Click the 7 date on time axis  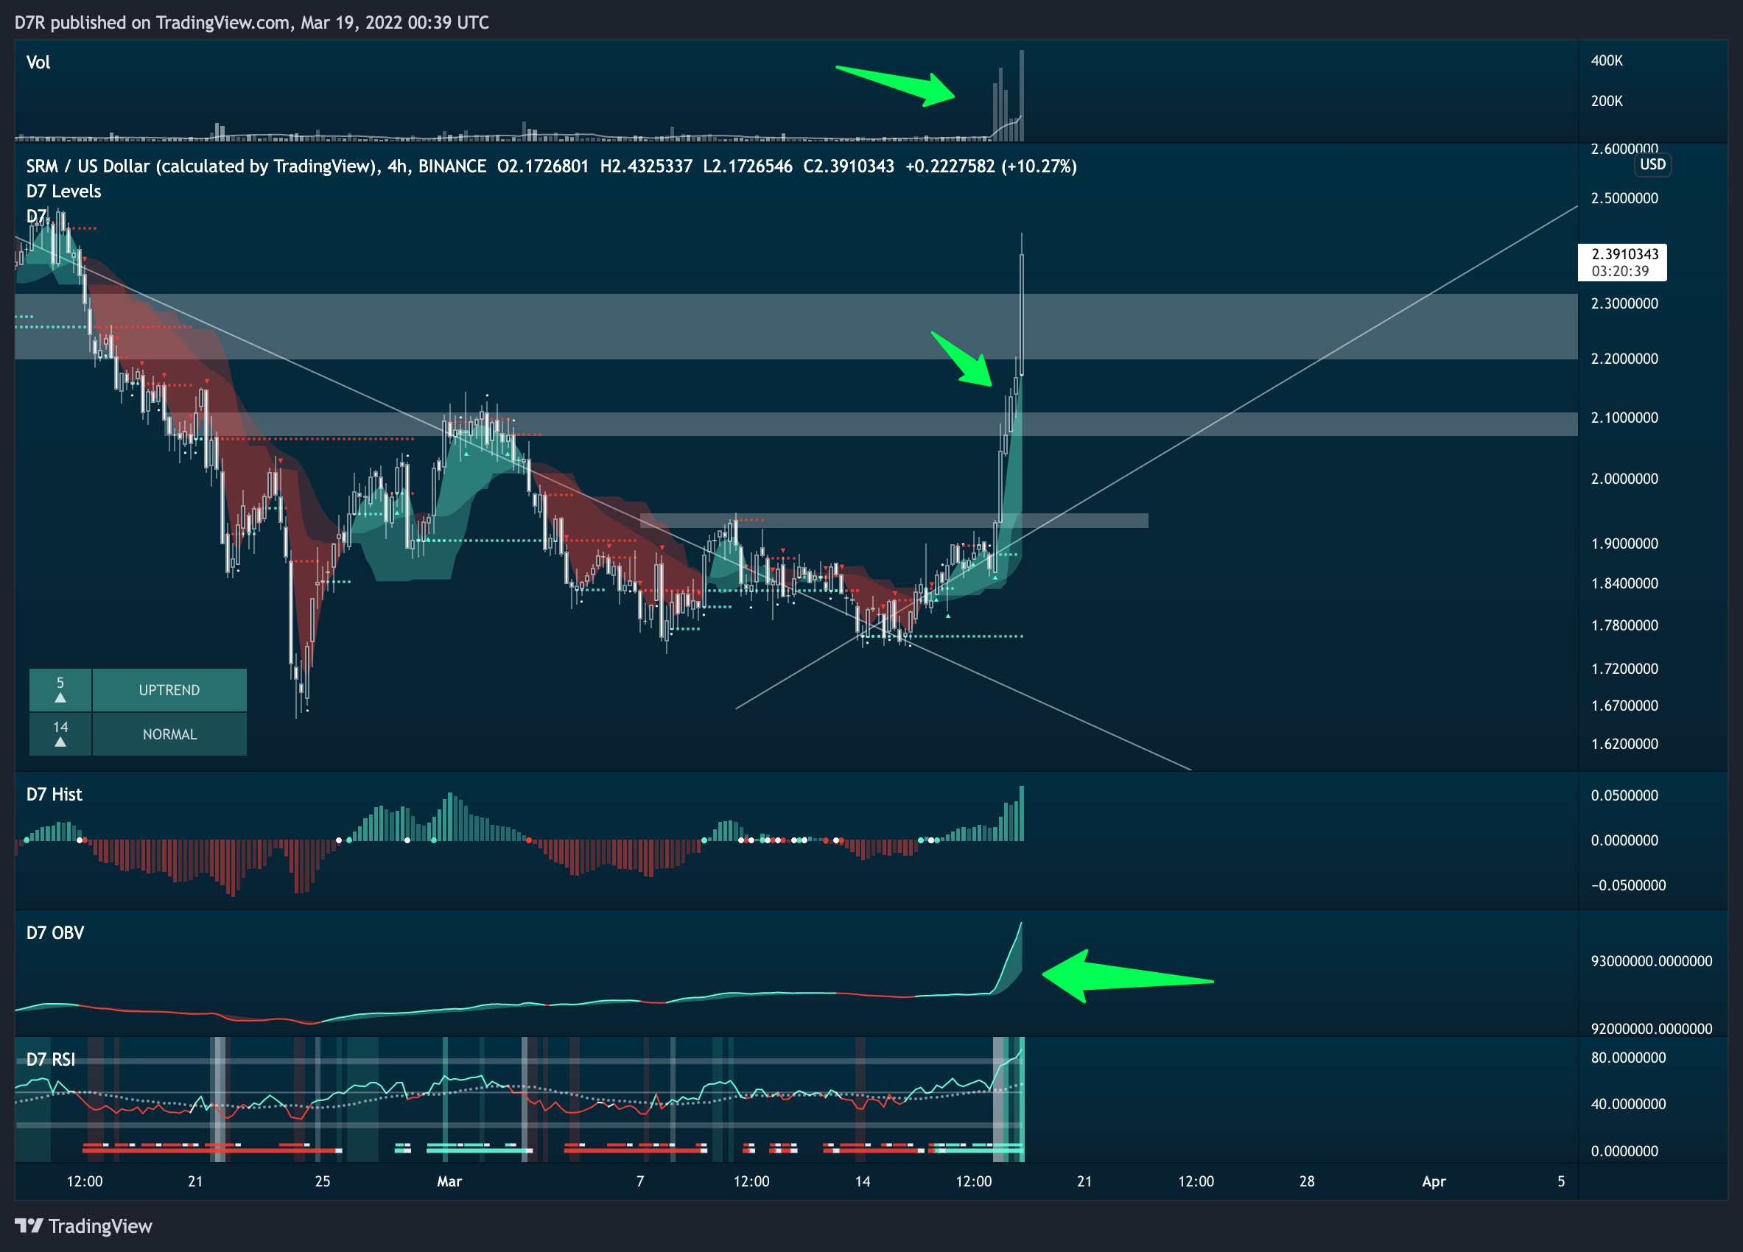click(639, 1181)
